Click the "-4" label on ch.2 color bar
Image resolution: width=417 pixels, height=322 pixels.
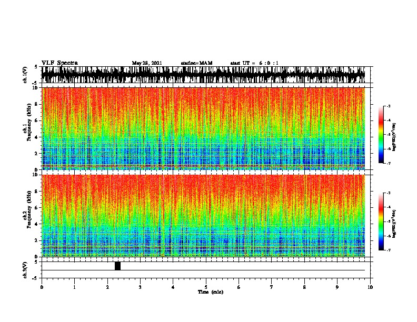389,207
